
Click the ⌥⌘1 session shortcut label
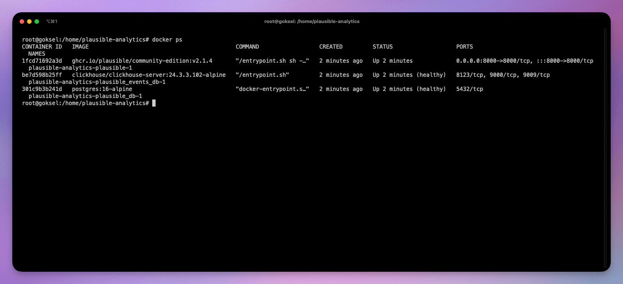pyautogui.click(x=52, y=22)
